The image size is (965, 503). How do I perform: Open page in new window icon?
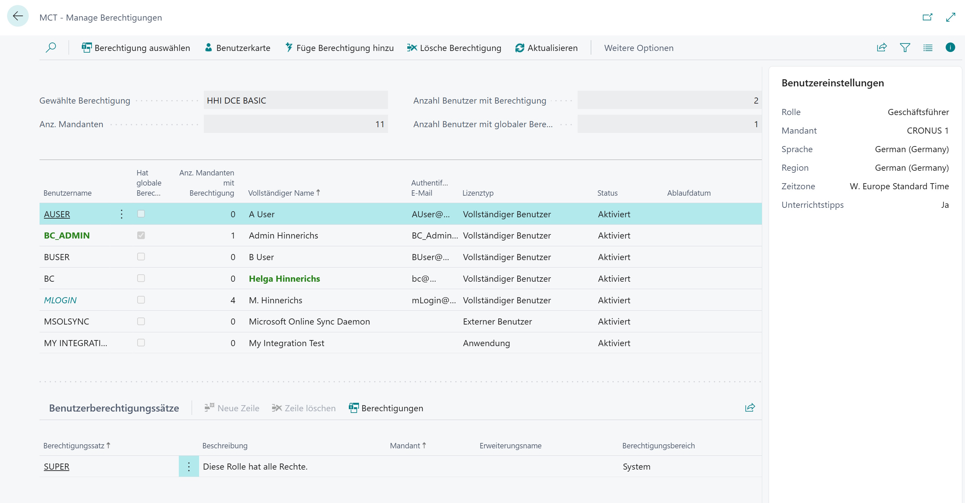point(927,17)
